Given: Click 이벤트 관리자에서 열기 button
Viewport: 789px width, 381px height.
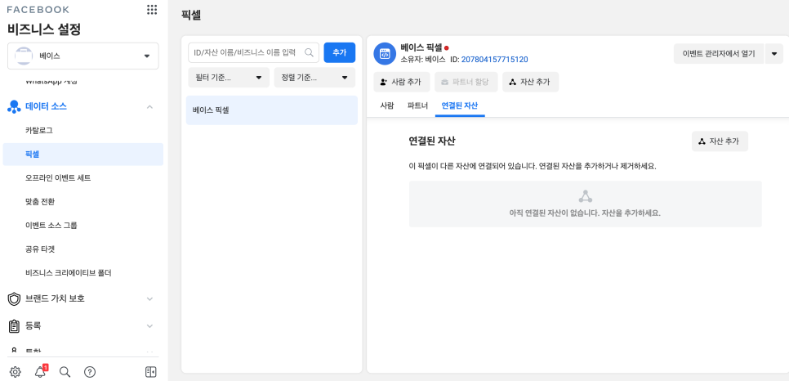Looking at the screenshot, I should click(719, 54).
